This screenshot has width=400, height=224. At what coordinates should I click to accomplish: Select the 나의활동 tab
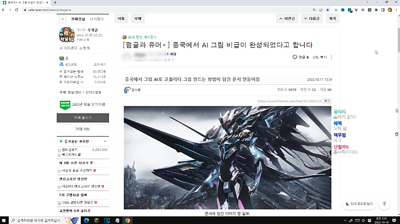click(96, 19)
